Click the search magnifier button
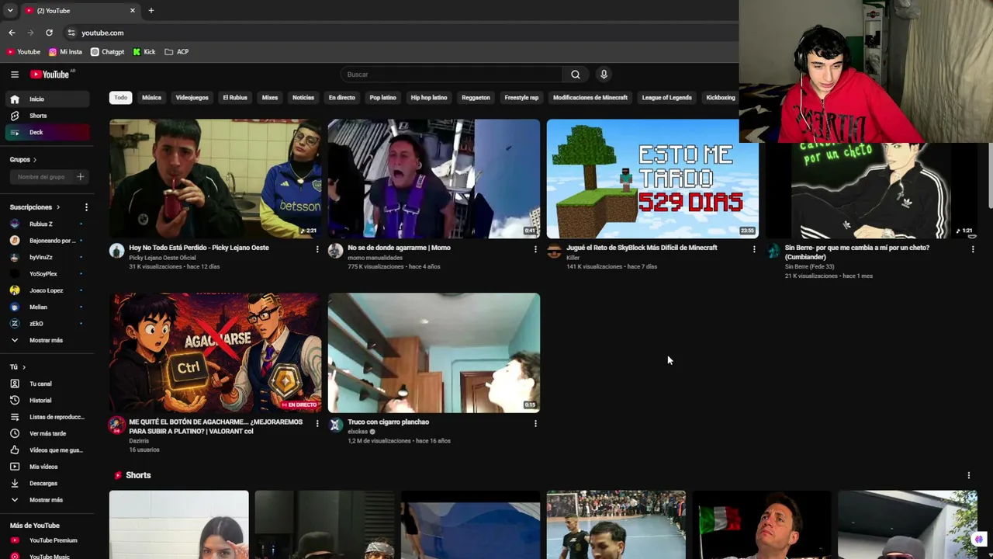This screenshot has height=559, width=993. coord(575,75)
